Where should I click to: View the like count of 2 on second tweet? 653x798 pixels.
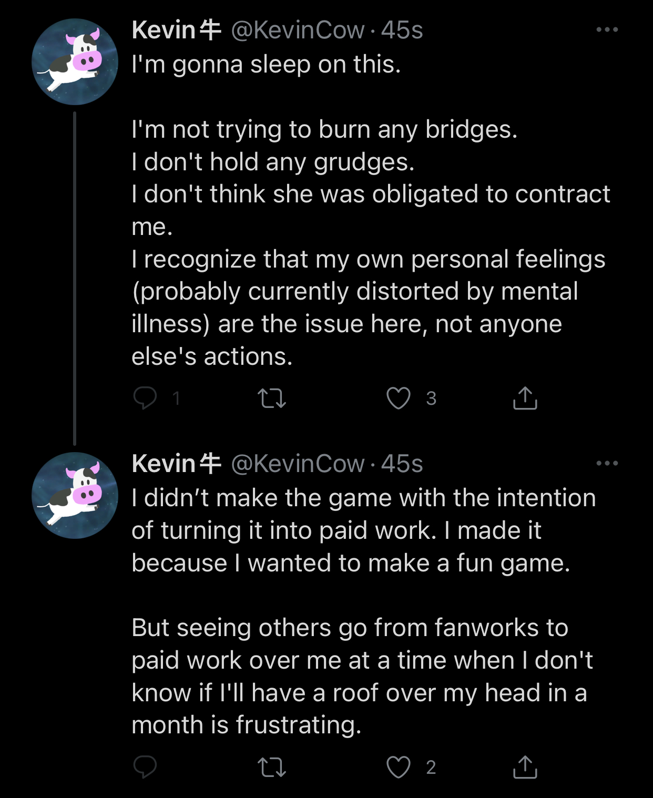point(431,768)
